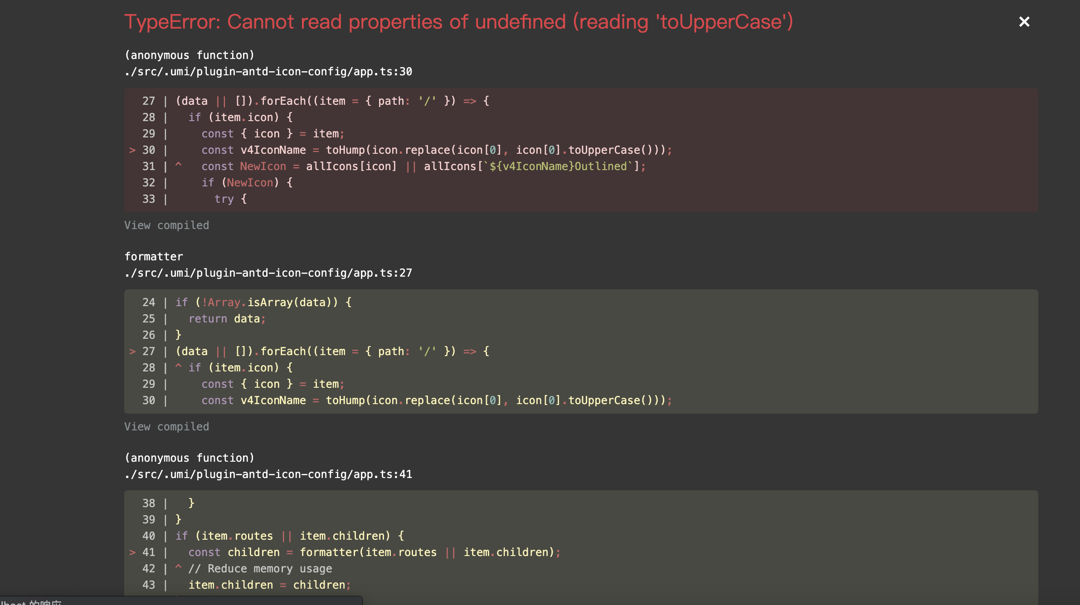The image size is (1080, 605).
Task: Click the first anonymous function stack frame
Action: (190, 55)
